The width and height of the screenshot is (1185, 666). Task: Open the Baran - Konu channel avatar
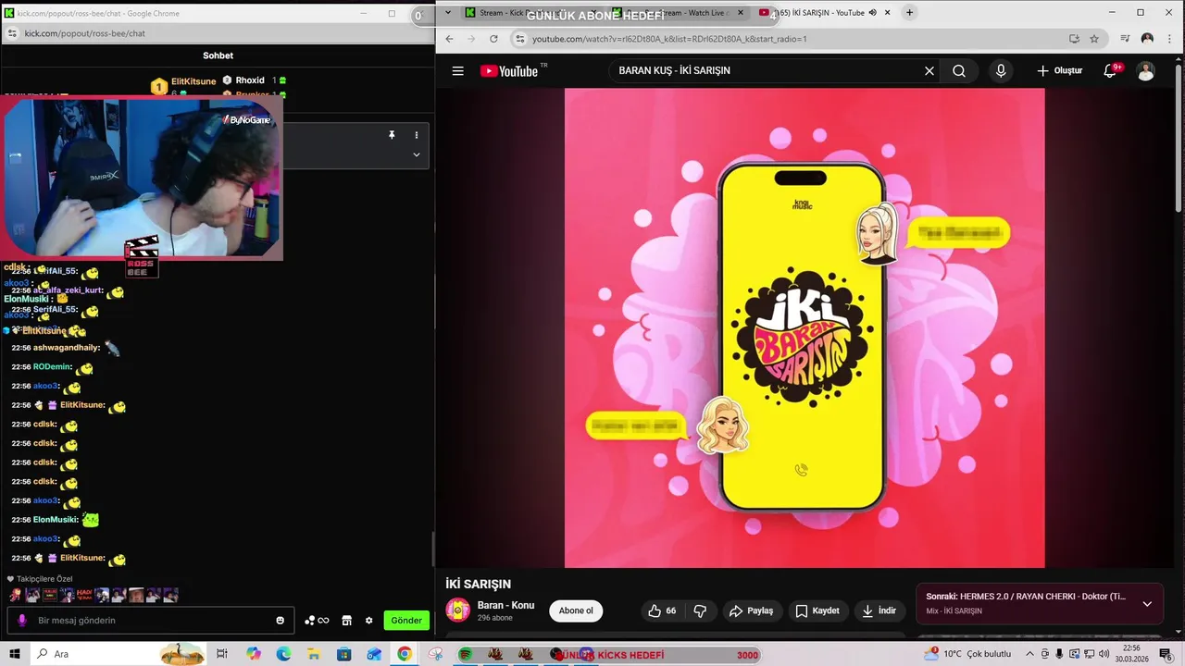tap(458, 610)
